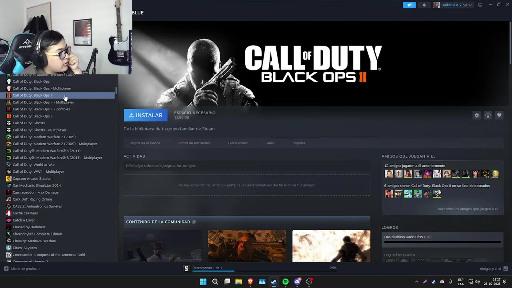The height and width of the screenshot is (288, 512).
Task: Open the notifications bell
Action: [424, 5]
